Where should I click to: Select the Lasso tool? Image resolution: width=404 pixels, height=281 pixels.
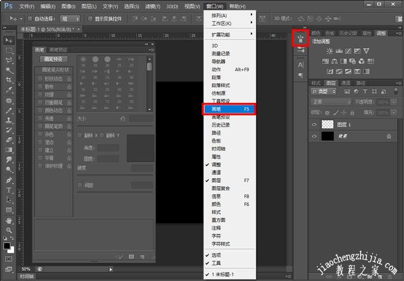(9, 60)
